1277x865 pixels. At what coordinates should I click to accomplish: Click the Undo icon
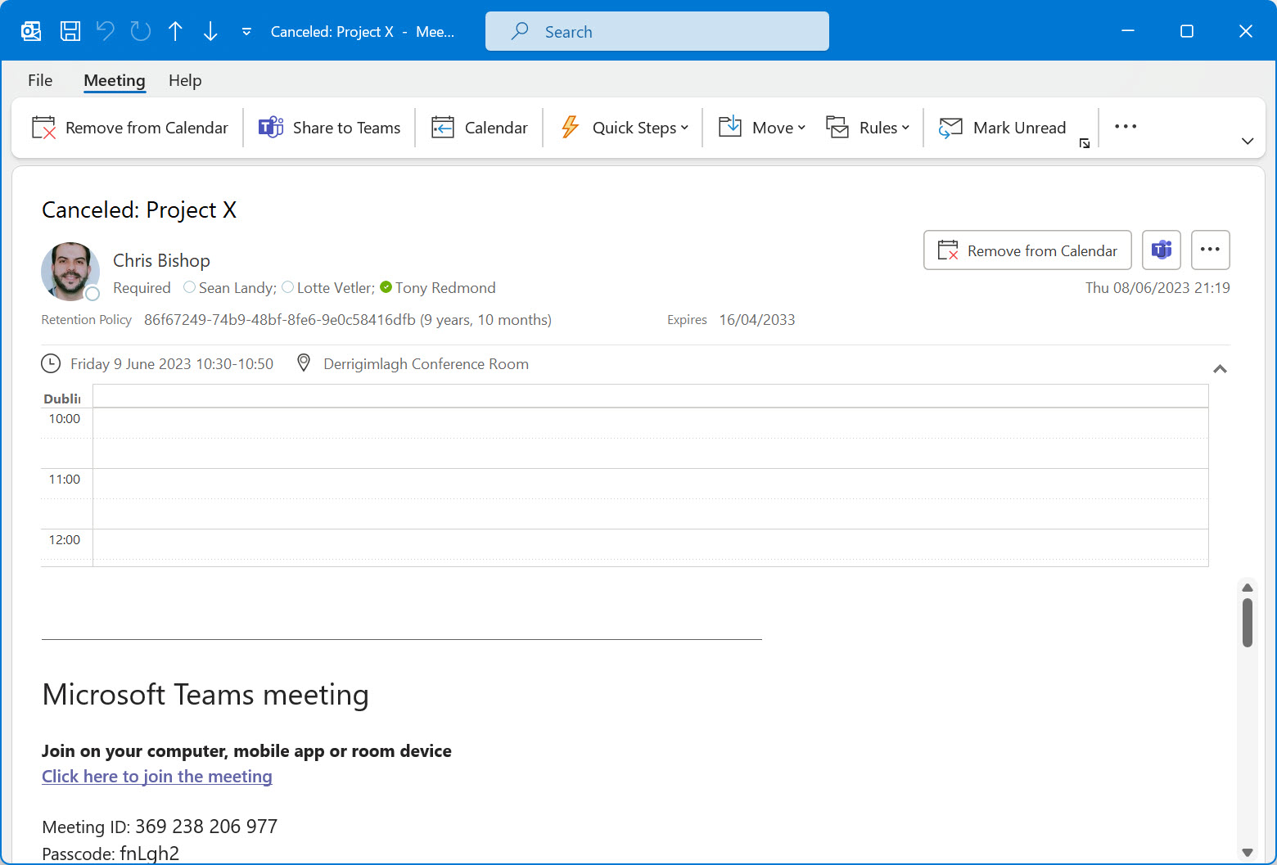(105, 30)
